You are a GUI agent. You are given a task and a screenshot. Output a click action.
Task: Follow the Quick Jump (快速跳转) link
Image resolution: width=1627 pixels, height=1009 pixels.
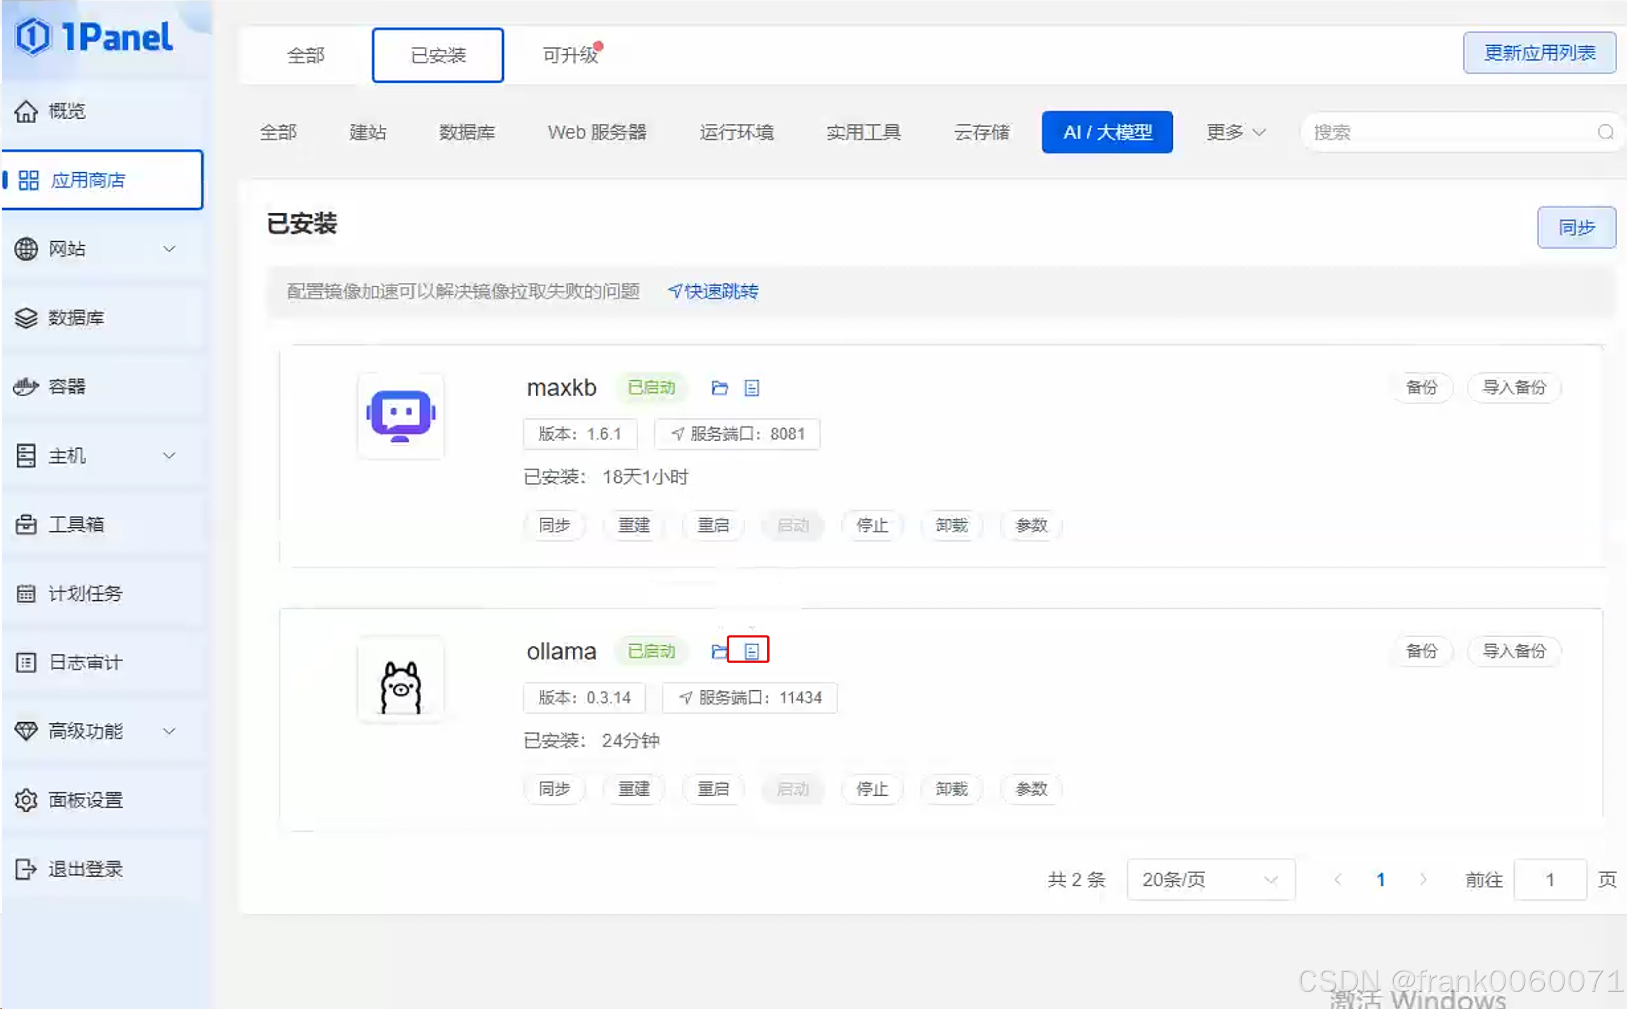point(713,291)
